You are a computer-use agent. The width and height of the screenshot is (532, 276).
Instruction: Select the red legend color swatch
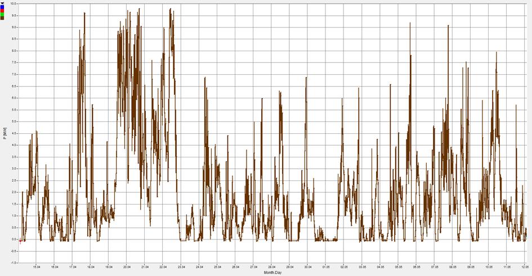(2, 11)
